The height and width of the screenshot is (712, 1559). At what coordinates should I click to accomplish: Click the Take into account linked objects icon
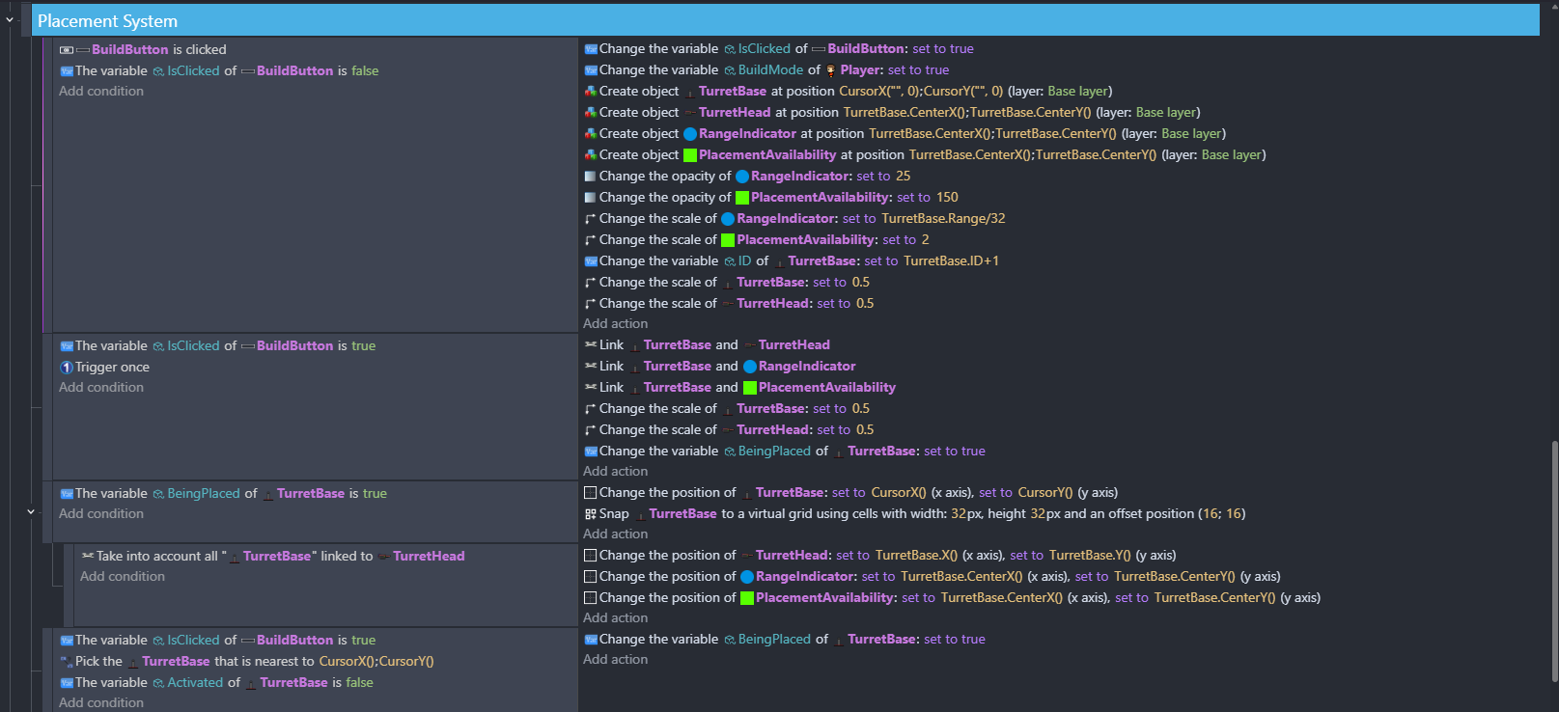[88, 557]
